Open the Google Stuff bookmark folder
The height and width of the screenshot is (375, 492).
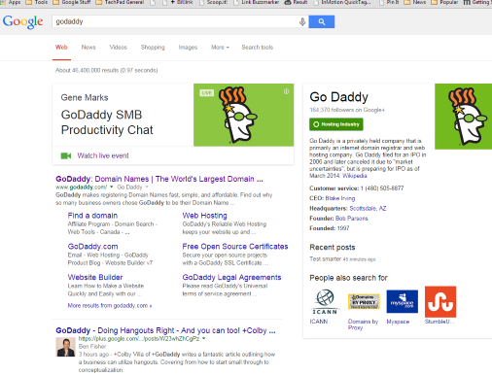pyautogui.click(x=72, y=2)
